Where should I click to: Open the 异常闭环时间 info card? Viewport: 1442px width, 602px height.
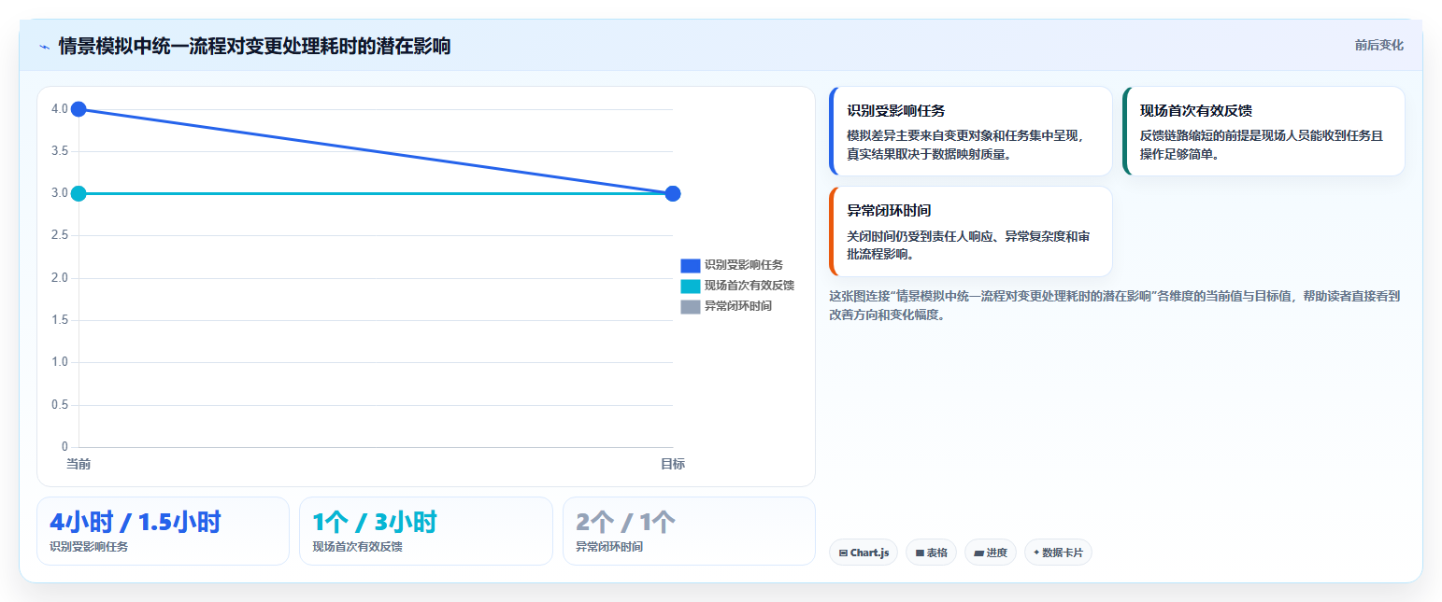pyautogui.click(x=970, y=231)
